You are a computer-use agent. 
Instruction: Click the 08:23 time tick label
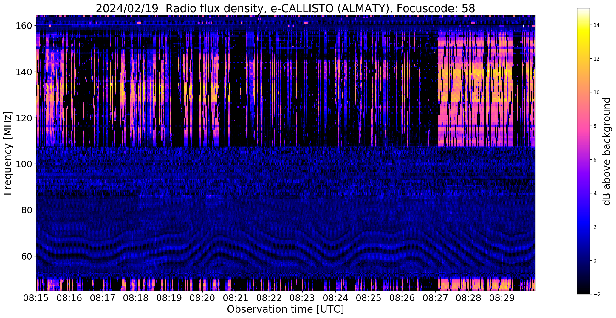click(x=302, y=298)
